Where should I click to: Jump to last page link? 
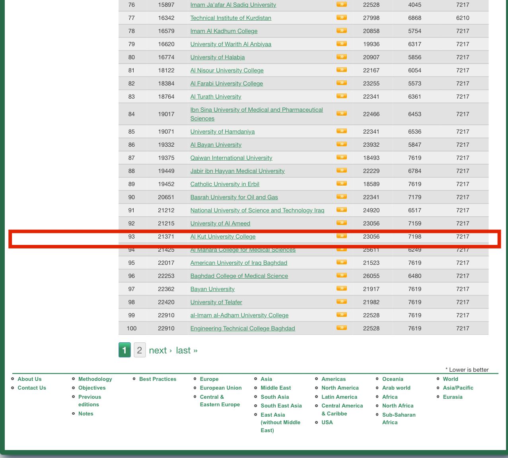[187, 350]
